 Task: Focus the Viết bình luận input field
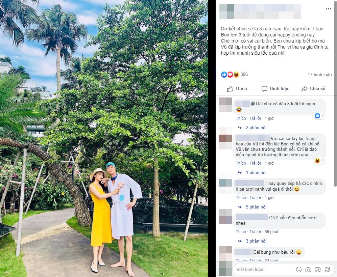[x=265, y=270]
